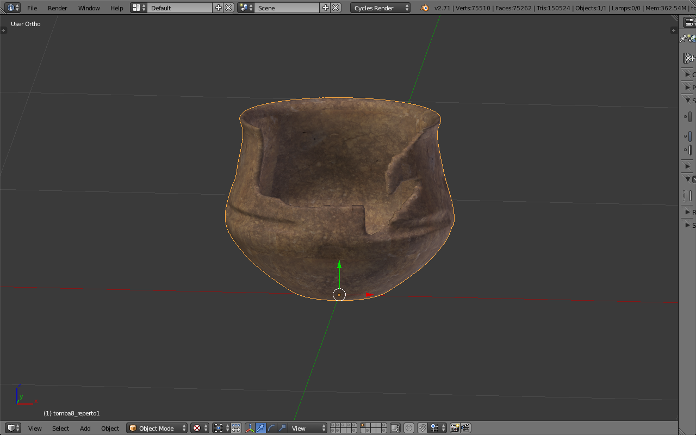
Task: Select a layer in the second layer block
Action: pos(374,428)
